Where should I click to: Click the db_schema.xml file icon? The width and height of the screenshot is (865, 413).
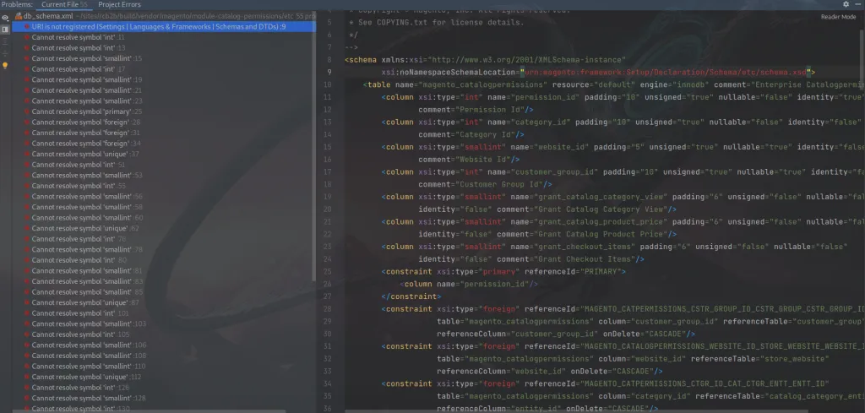pyautogui.click(x=19, y=16)
